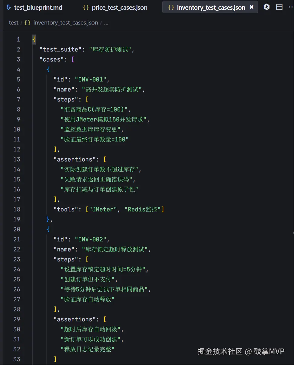Open the 'test' breadcrumb folder dropdown
This screenshot has height=365, width=294.
pyautogui.click(x=13, y=22)
